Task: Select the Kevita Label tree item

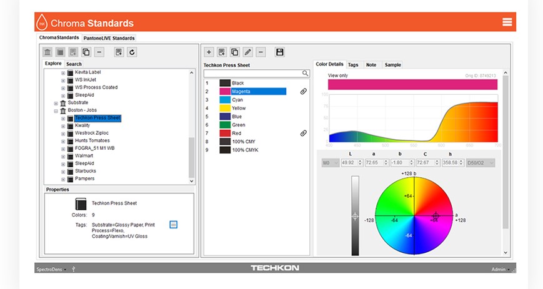Action: click(x=87, y=72)
